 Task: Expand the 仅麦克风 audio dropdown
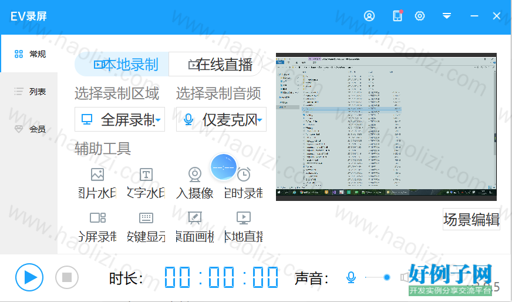(x=221, y=120)
